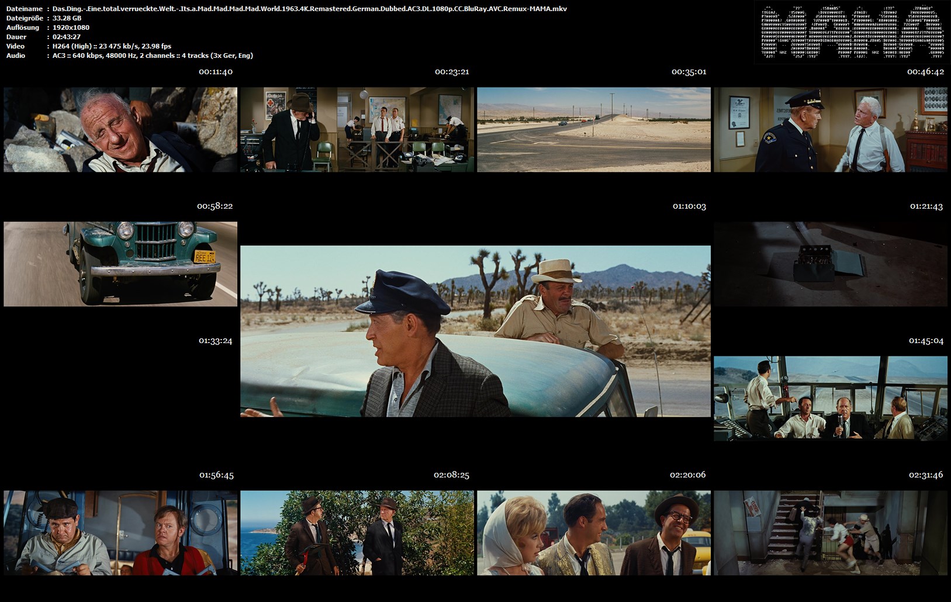
Task: Click the 01:45:04 timestamp label
Action: [x=926, y=341]
